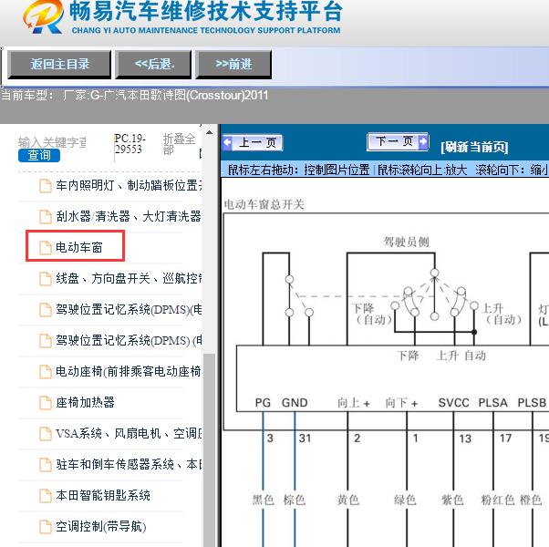Click the 绿色 wire color label
Image resolution: width=549 pixels, height=547 pixels.
click(x=405, y=500)
